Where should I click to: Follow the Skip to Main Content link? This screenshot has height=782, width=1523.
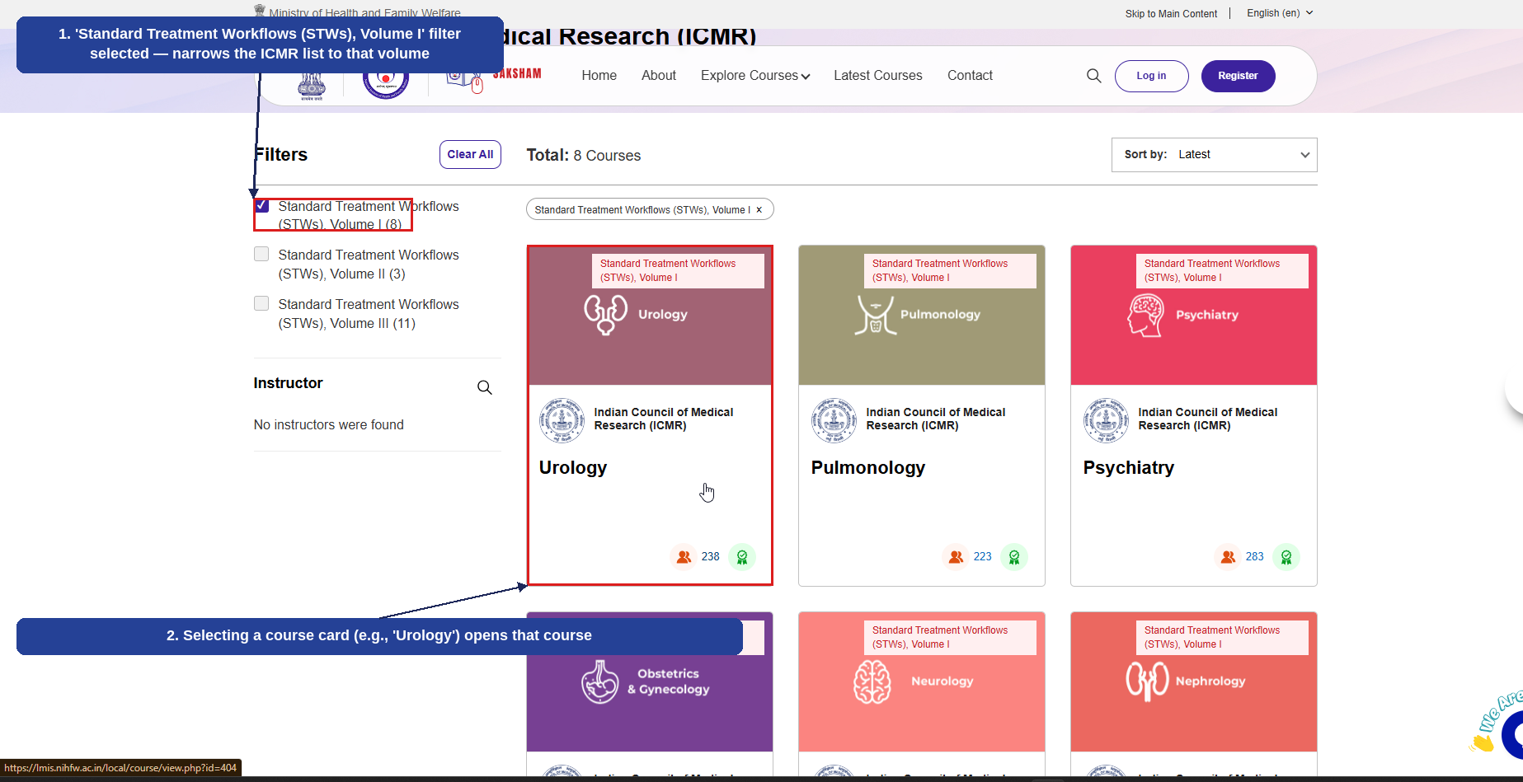pos(1171,13)
